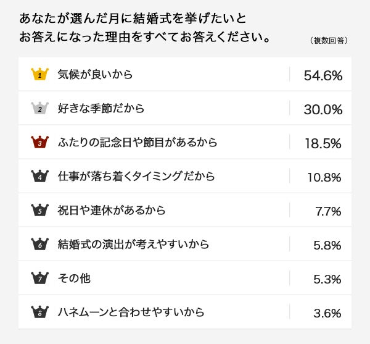Click the 54.6% percentage value
The width and height of the screenshot is (370, 344).
coord(323,75)
